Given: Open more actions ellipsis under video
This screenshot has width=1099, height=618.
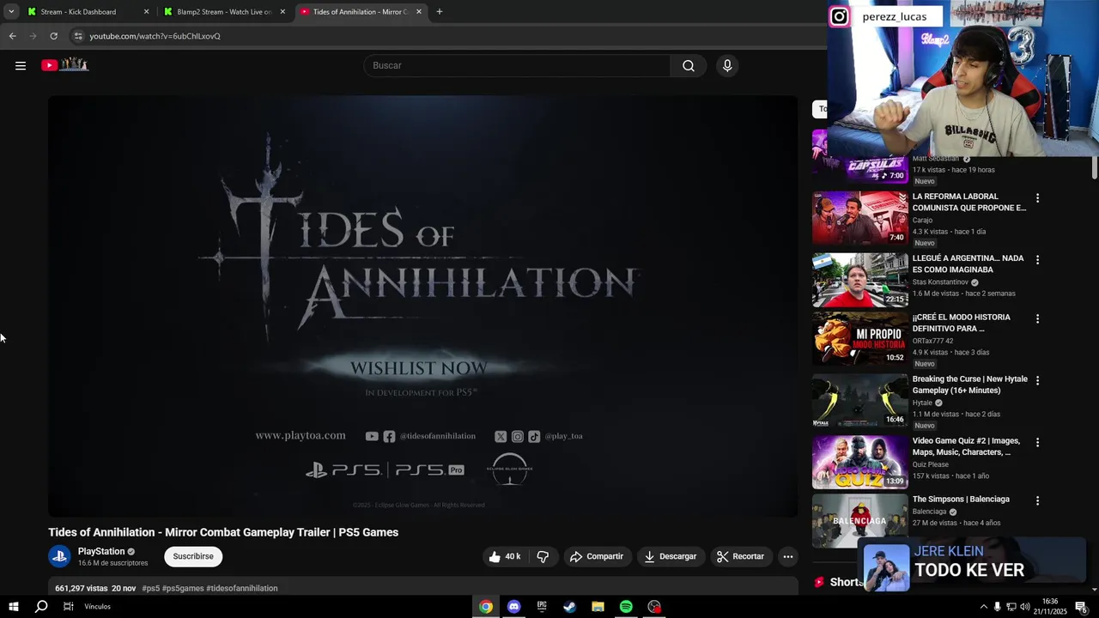Looking at the screenshot, I should 787,556.
